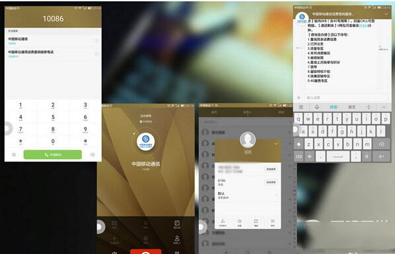Screen dimensions: 395x254
Task: Tap the share contact icon on contact card
Action: tap(223, 222)
